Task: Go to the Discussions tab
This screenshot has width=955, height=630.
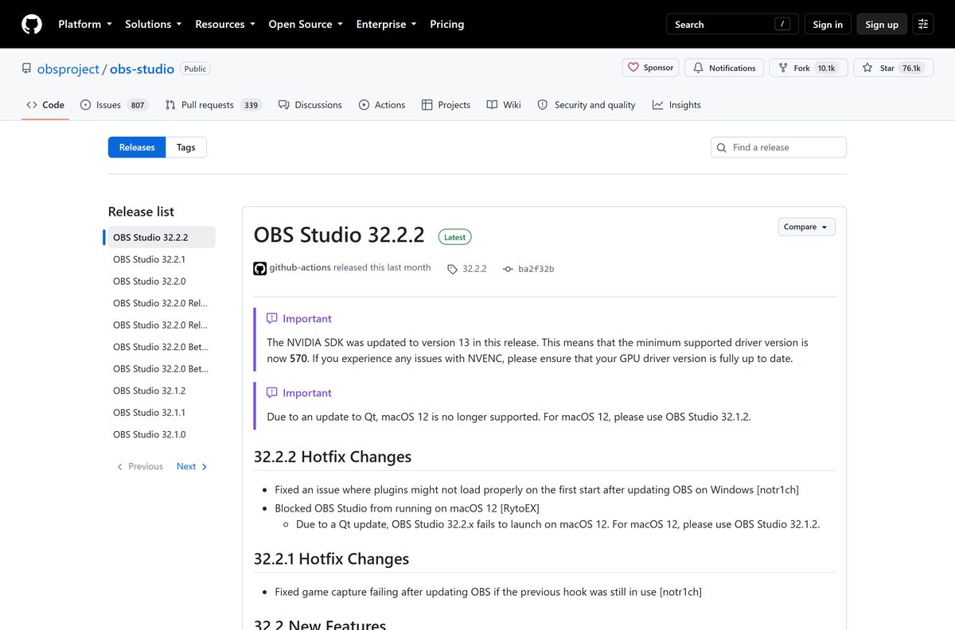Action: click(x=310, y=104)
